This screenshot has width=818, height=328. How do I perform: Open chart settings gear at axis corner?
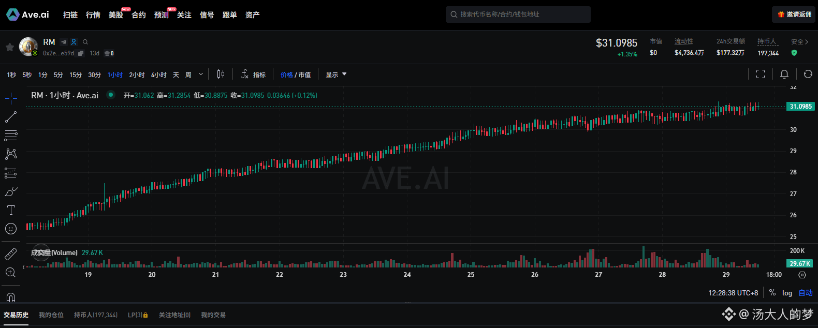(x=802, y=275)
